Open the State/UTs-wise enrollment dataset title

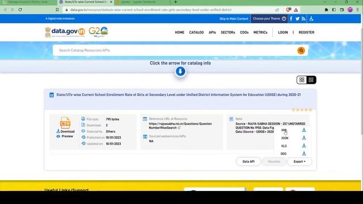179,95
